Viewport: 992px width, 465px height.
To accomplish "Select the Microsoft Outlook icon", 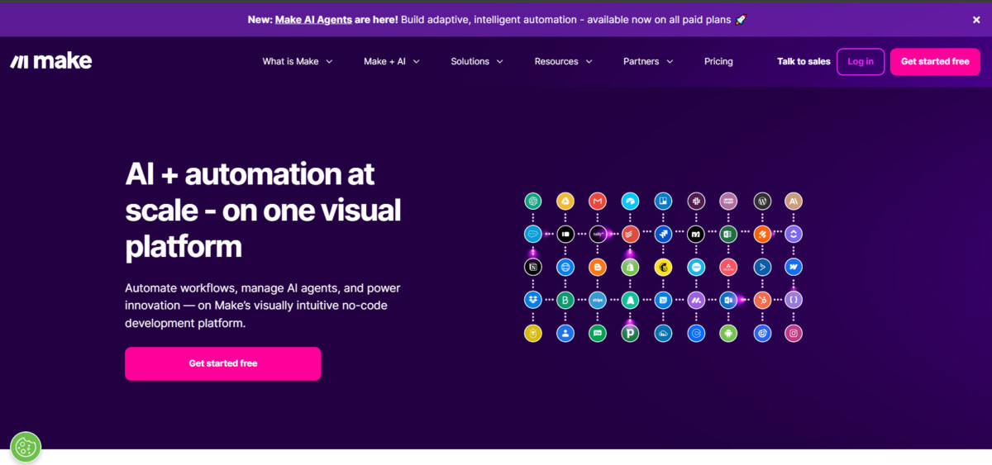I will click(x=728, y=300).
